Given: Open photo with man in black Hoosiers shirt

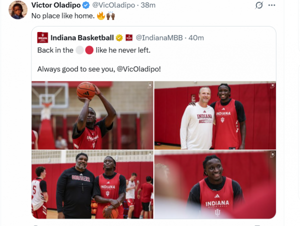Looking at the screenshot, I should point(92,184).
